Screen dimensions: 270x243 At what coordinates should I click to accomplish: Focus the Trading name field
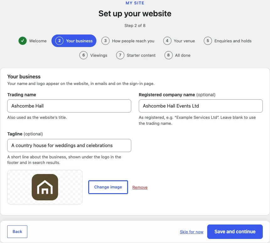[69, 106]
